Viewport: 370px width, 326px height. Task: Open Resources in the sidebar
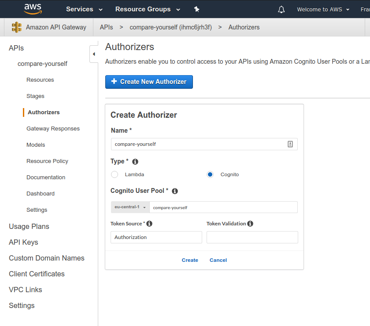(x=40, y=80)
